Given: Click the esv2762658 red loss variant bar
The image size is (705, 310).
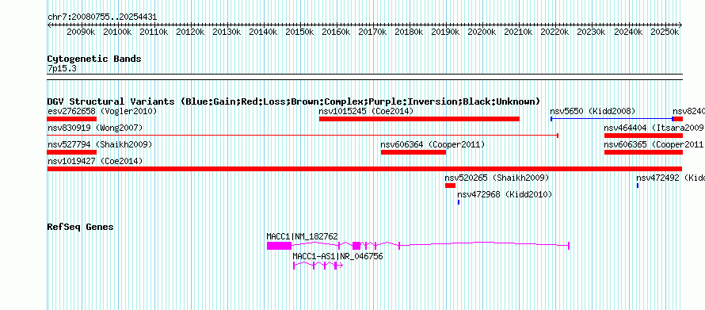Looking at the screenshot, I should point(72,119).
